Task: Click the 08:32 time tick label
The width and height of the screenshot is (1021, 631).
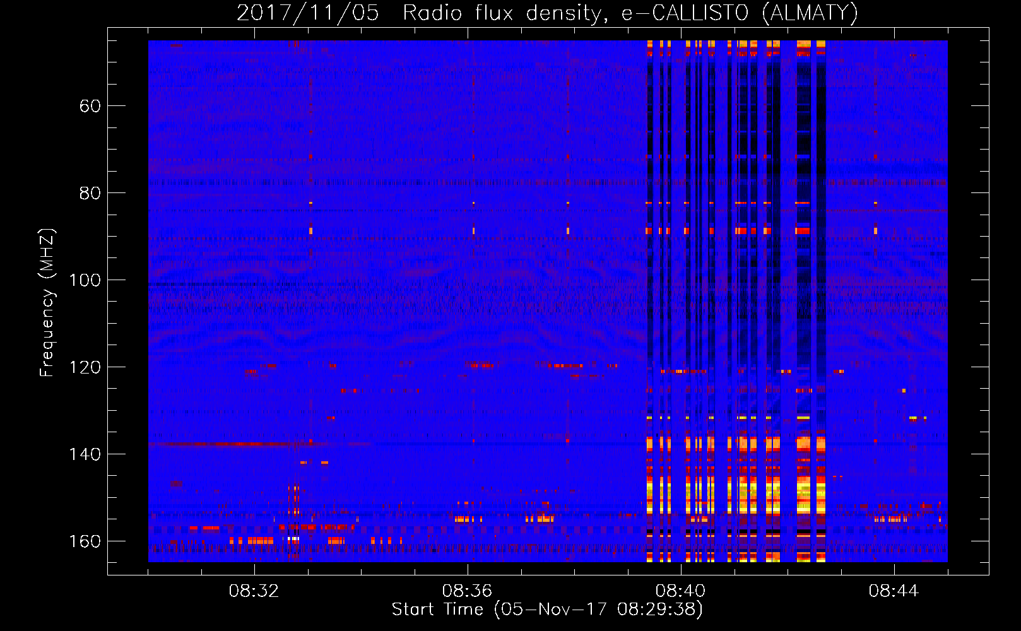Action: coord(254,591)
